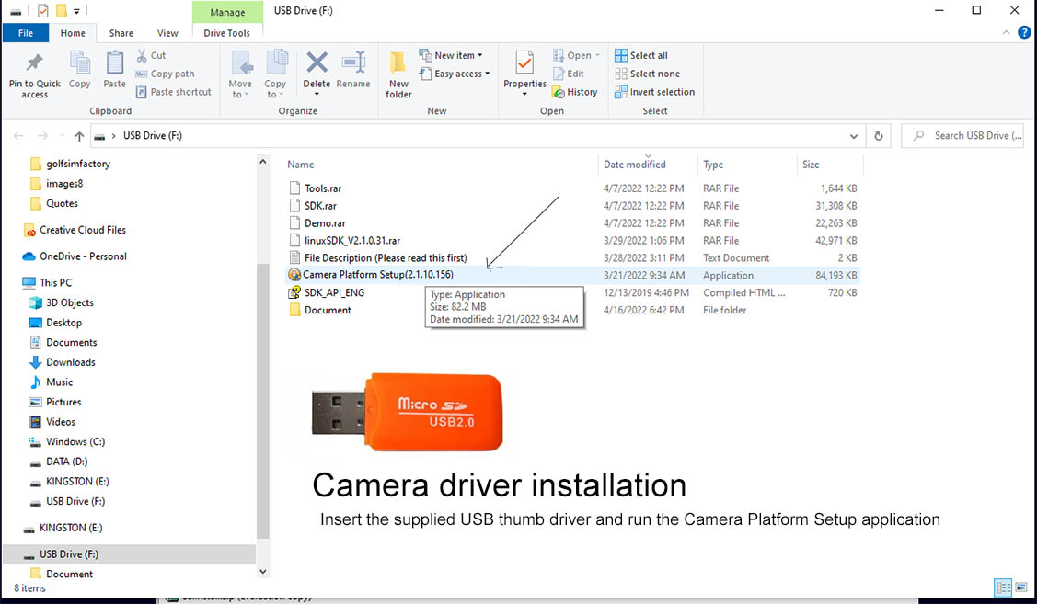Screen dimensions: 1037x604
Task: Open the Help question mark icon
Action: click(1024, 33)
